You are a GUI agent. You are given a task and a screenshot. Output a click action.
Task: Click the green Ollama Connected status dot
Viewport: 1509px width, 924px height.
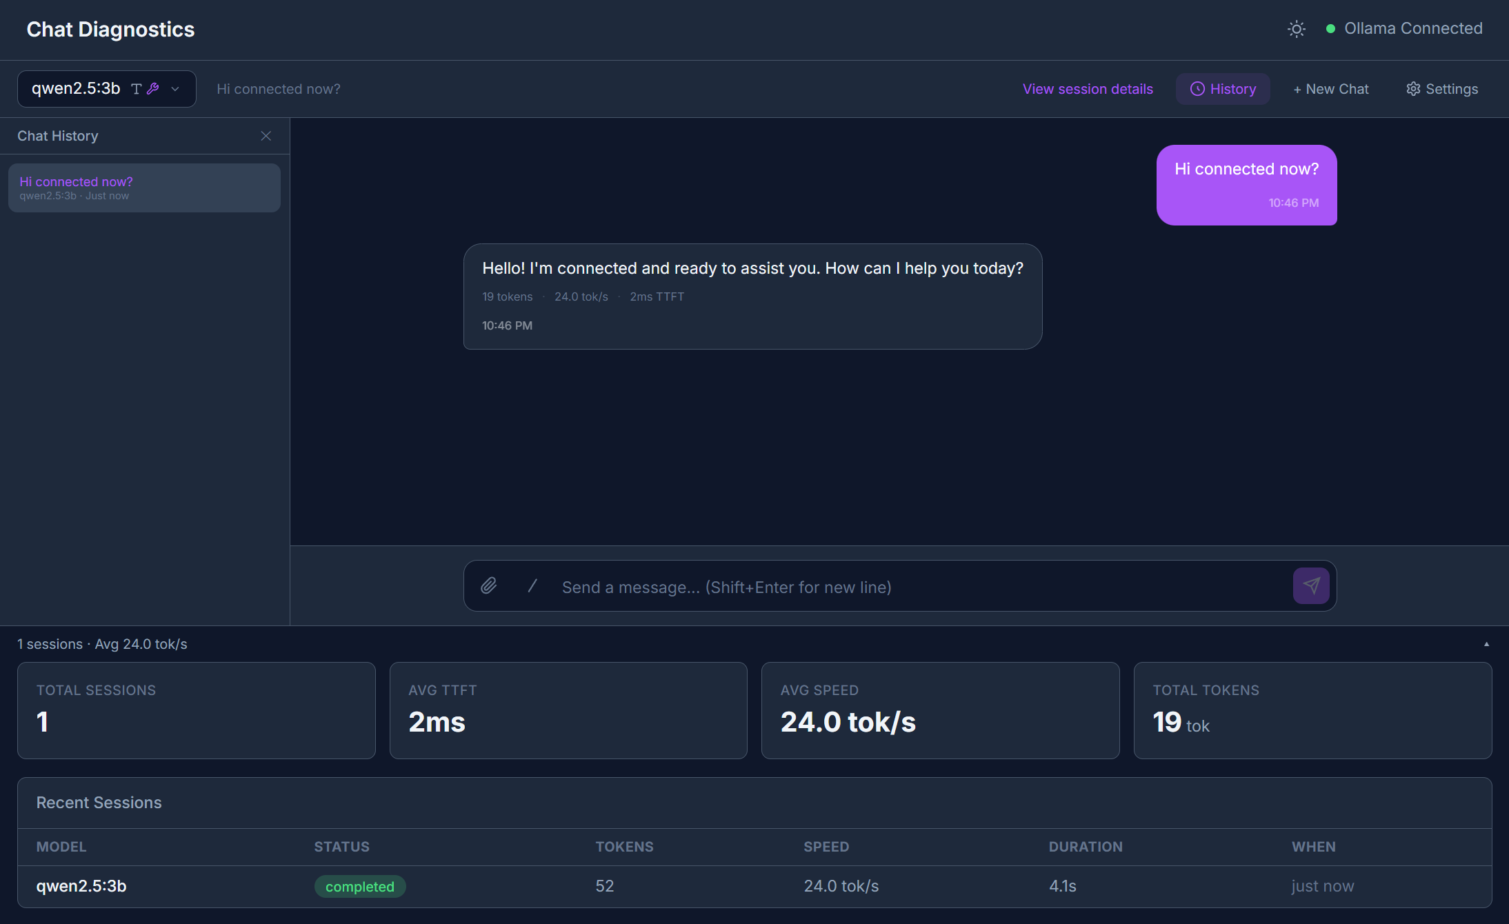1331,28
